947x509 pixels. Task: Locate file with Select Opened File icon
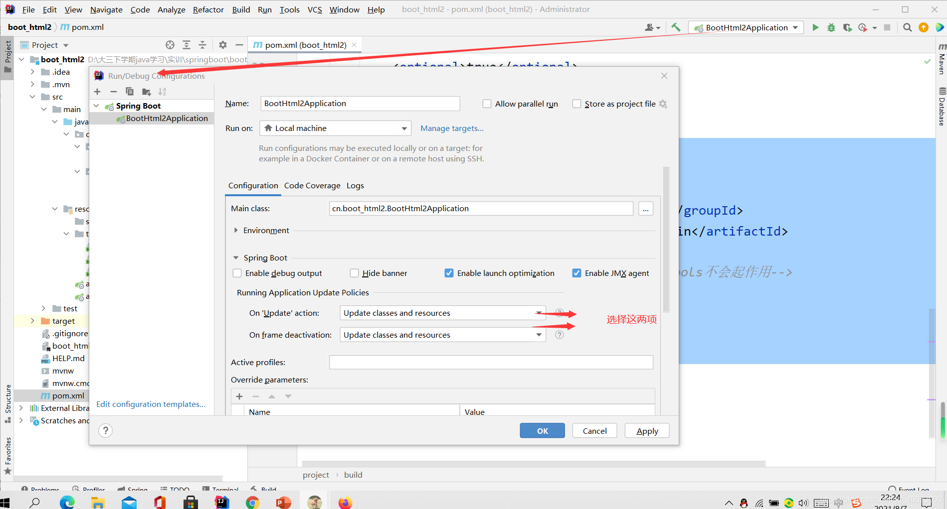pyautogui.click(x=170, y=45)
